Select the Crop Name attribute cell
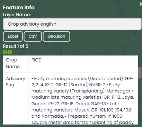The width and height of the screenshot is (142, 127). coord(16,63)
